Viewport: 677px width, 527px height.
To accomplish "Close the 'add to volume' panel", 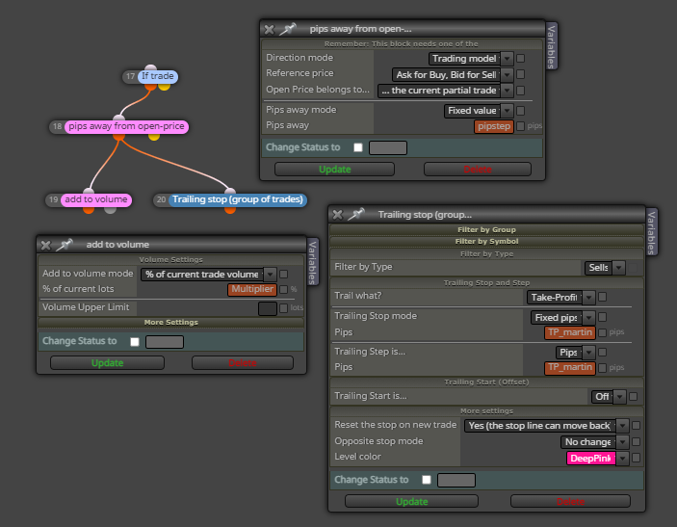I will click(x=46, y=246).
